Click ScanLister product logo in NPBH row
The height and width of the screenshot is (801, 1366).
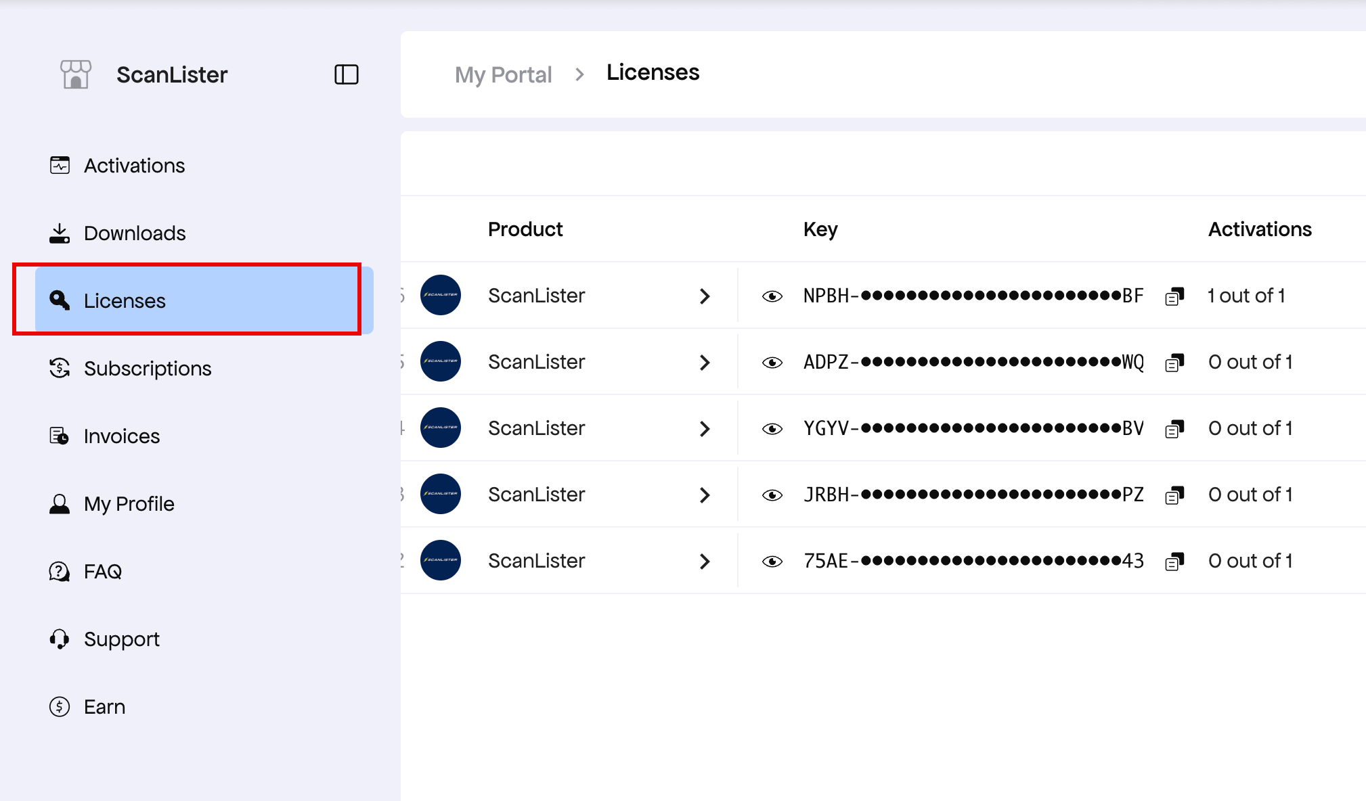click(441, 295)
